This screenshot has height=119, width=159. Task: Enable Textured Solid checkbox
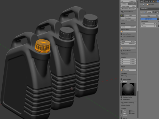tap(122, 79)
